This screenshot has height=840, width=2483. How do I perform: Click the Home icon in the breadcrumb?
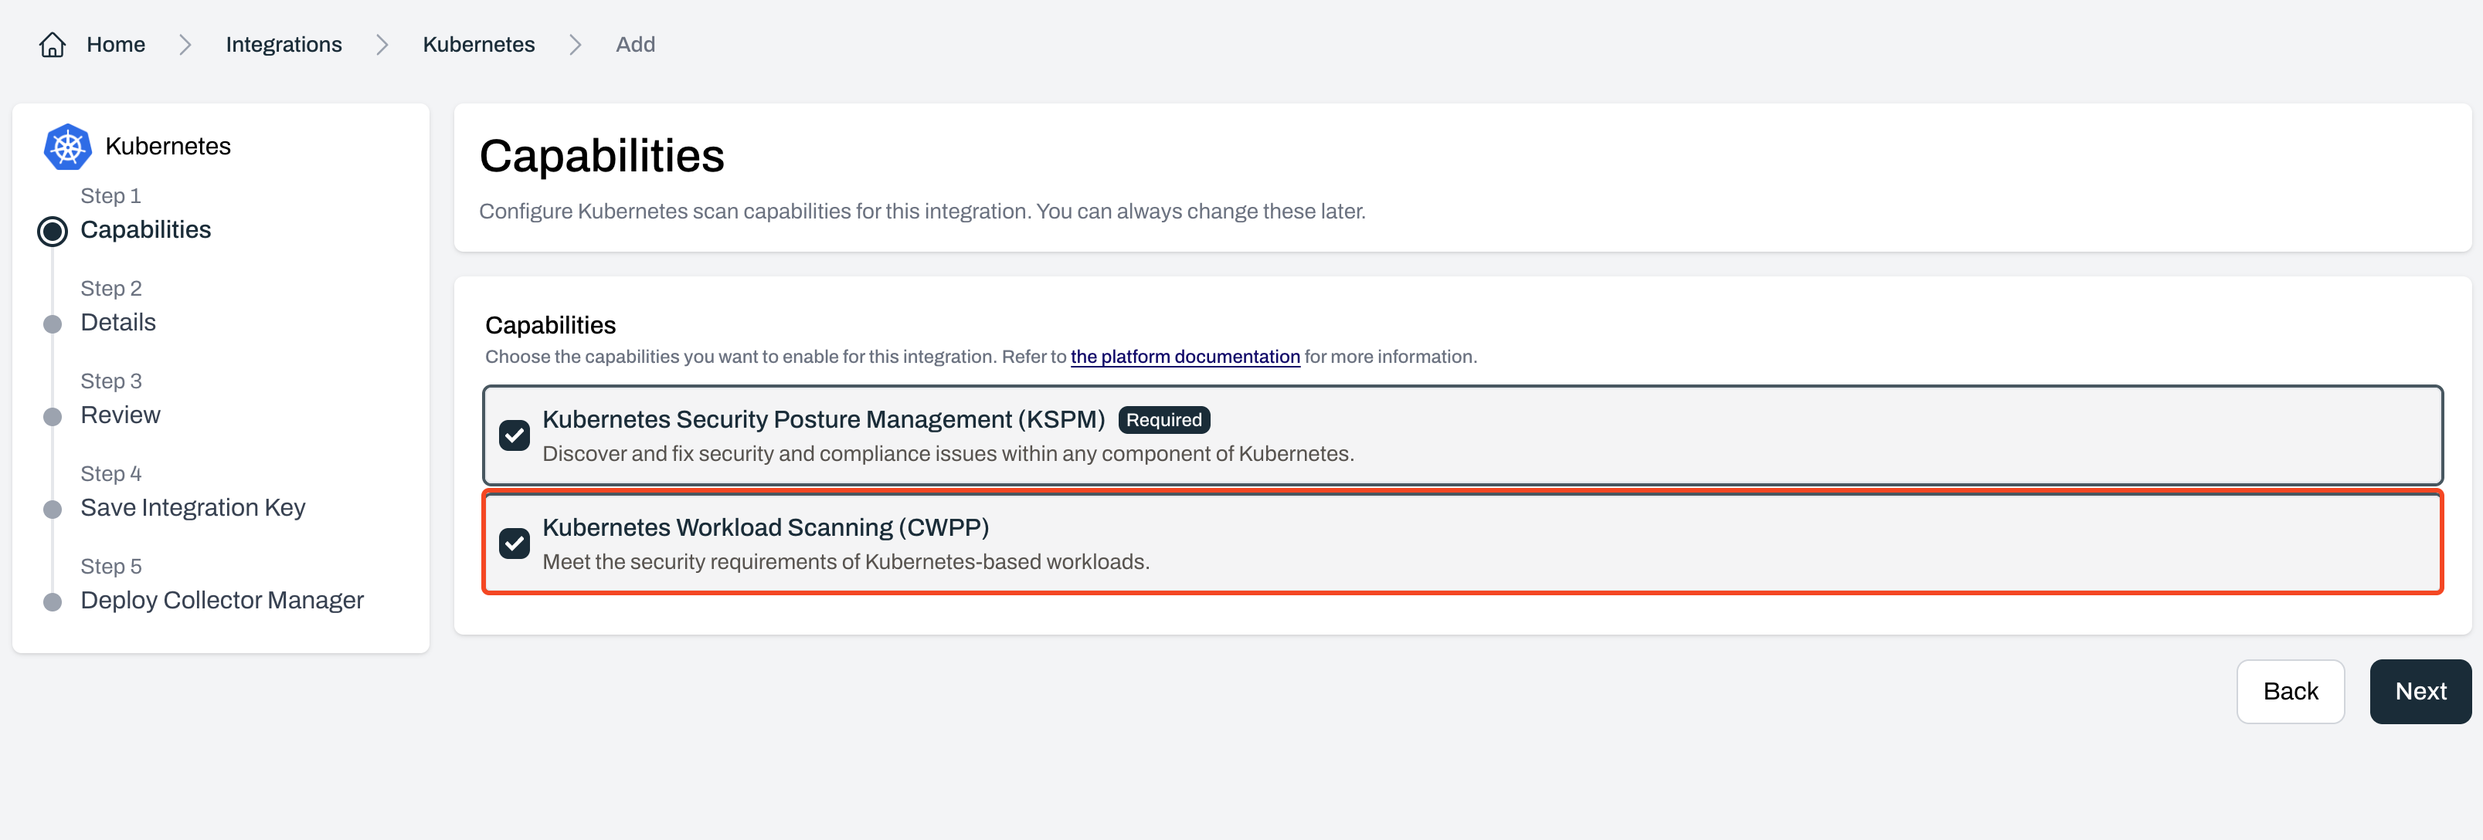[x=52, y=44]
